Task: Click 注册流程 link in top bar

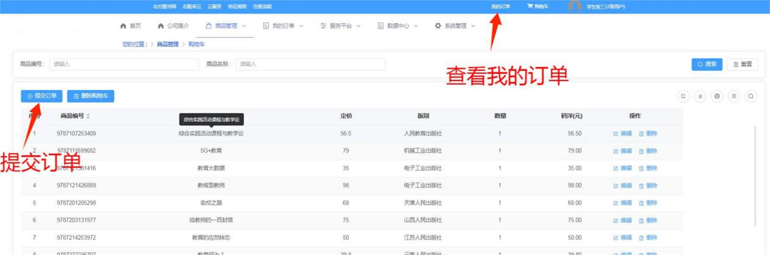Action: pos(262,6)
